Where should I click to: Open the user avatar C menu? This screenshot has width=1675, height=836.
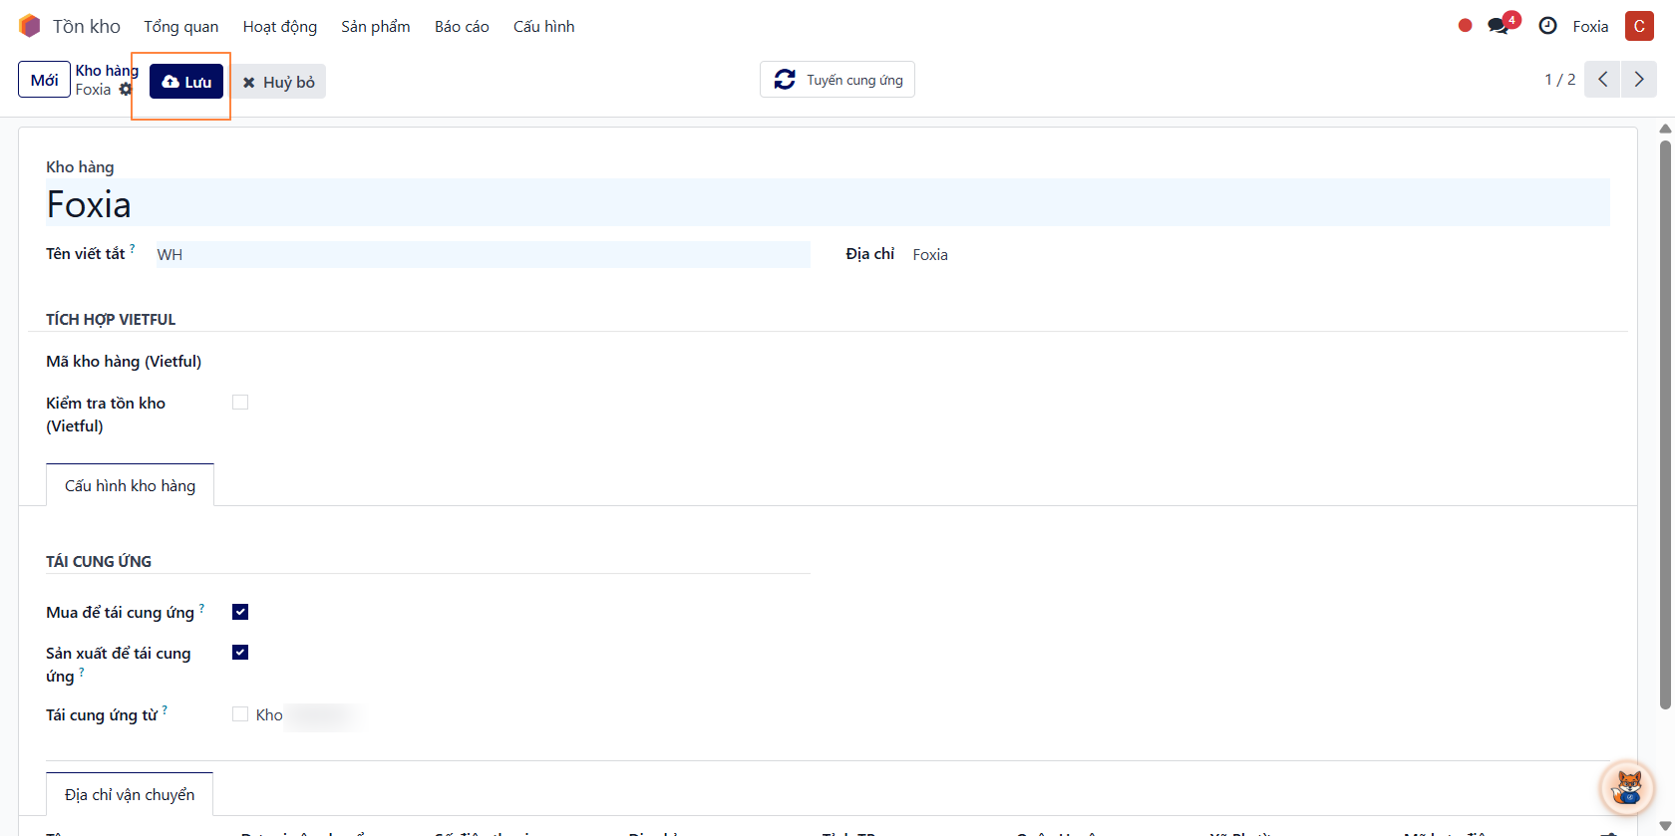point(1639,26)
